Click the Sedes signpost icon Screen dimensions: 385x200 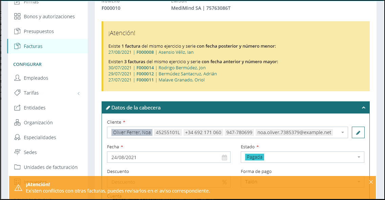[x=17, y=152]
